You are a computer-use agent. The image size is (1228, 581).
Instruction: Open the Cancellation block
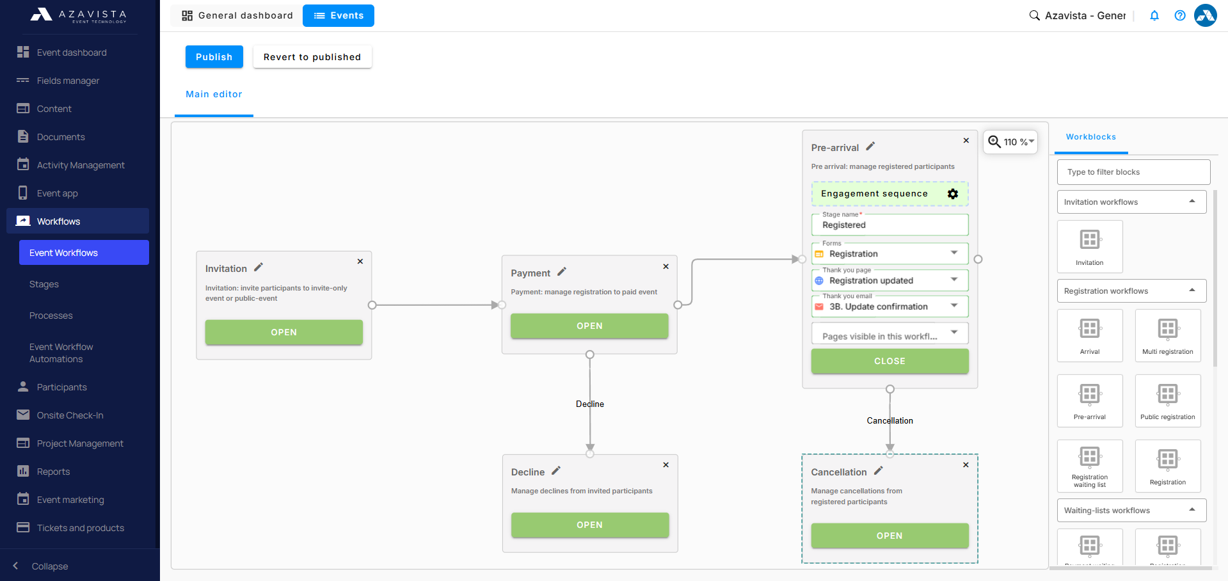pyautogui.click(x=889, y=536)
